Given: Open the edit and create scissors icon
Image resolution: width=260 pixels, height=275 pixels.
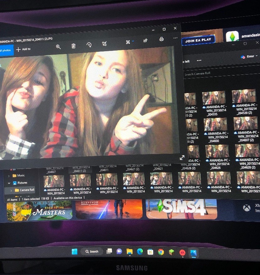Looking at the screenshot, I should click(128, 42).
